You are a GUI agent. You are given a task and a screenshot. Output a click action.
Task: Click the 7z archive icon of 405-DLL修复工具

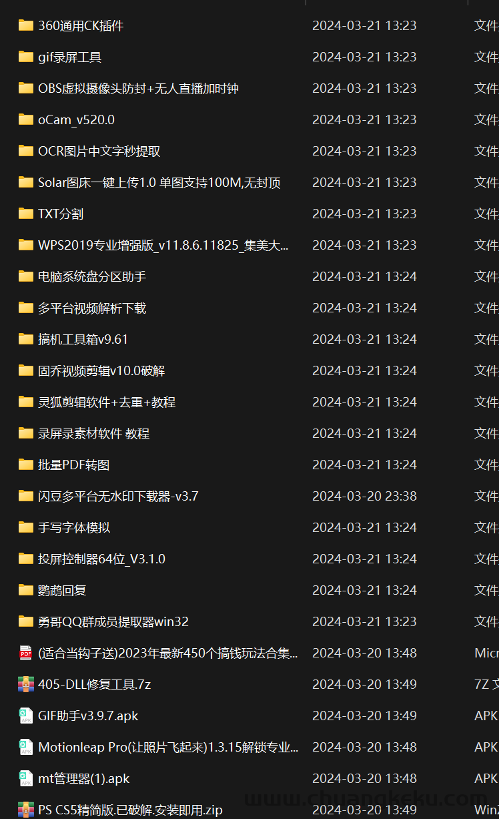(x=26, y=684)
